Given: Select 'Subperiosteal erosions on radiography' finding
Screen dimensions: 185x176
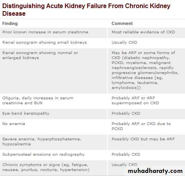Looking at the screenshot, I should [x=43, y=155].
